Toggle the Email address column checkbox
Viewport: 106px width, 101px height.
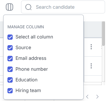coord(10,59)
